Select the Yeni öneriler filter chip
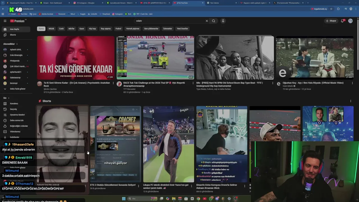The height and width of the screenshot is (202, 359). [182, 29]
